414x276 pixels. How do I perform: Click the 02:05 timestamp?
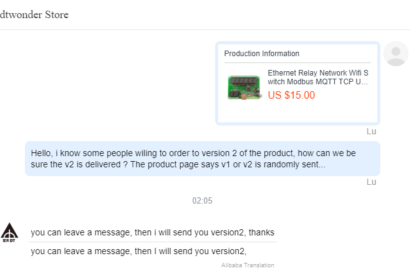[202, 200]
